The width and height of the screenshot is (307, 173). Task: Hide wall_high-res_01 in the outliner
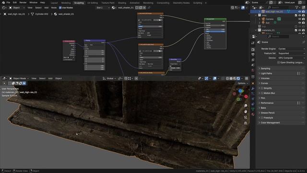(299, 12)
